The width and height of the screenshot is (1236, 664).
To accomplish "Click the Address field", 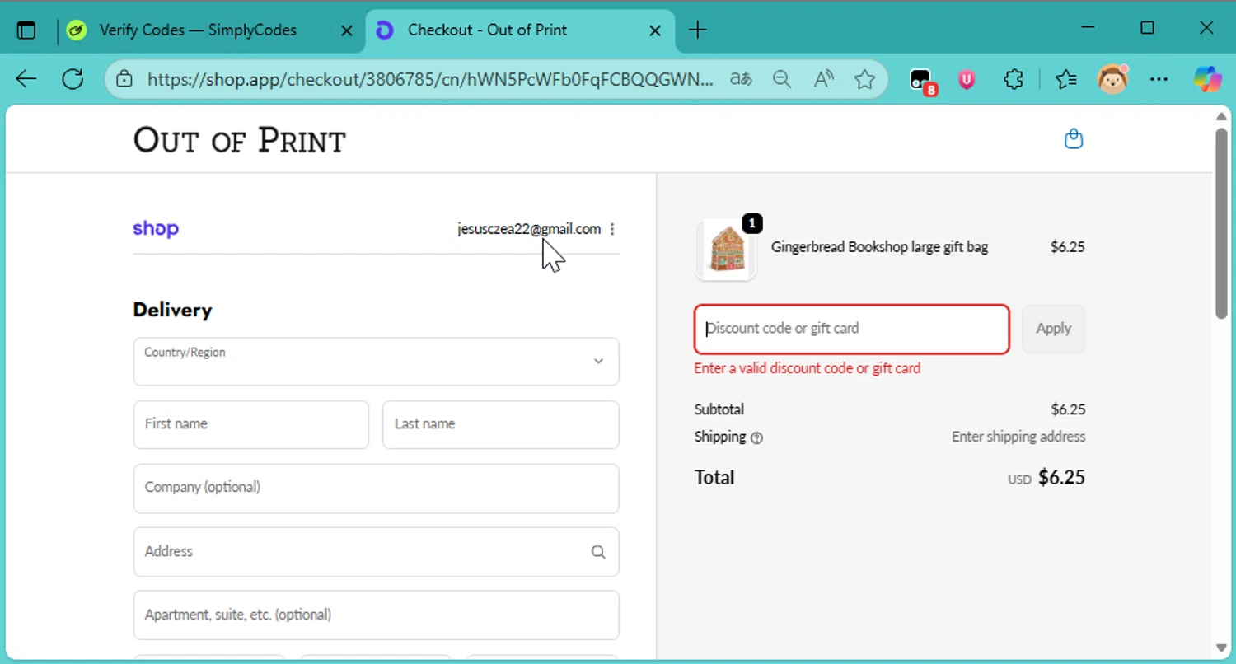I will pyautogui.click(x=376, y=551).
